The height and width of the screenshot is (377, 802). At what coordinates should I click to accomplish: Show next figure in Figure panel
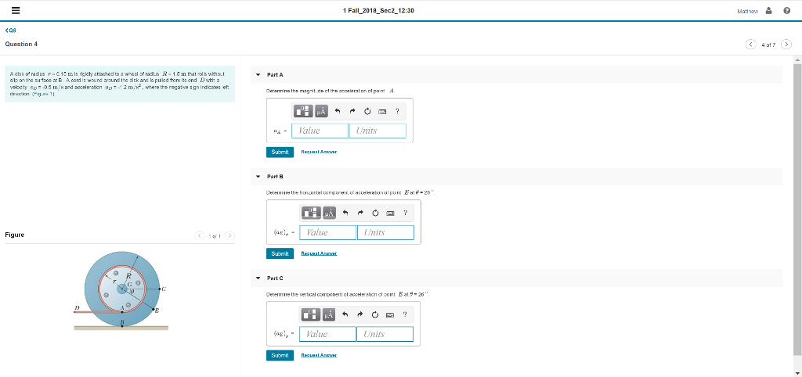pyautogui.click(x=229, y=235)
